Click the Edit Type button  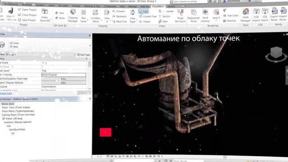[84, 55]
